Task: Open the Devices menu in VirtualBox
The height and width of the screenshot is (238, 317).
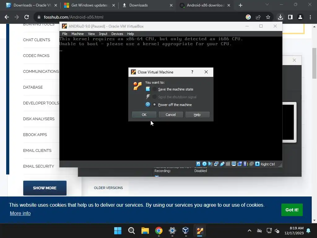Action: coord(117,34)
